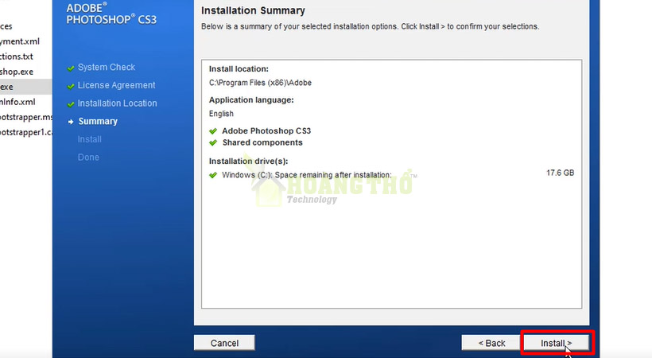Select the highlighted exe file in the background window
This screenshot has height=358, width=652.
click(25, 87)
